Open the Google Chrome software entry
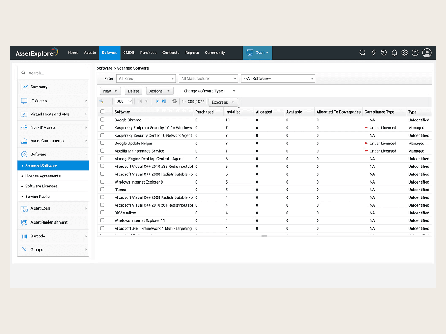Image resolution: width=446 pixels, height=334 pixels. click(128, 120)
